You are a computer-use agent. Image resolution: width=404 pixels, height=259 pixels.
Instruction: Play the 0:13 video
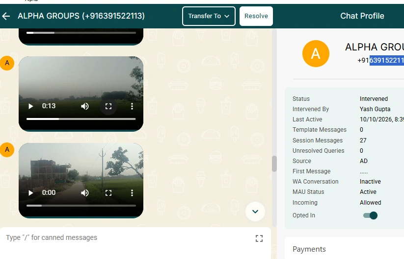pyautogui.click(x=30, y=106)
